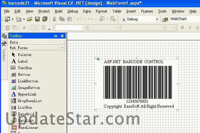Click the Undo arrow icon

pos(79,19)
